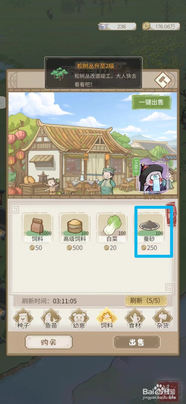Viewport: 186px width, 404px height.
Task: Refresh shop stock with 刷新 (5/5)
Action: (146, 301)
